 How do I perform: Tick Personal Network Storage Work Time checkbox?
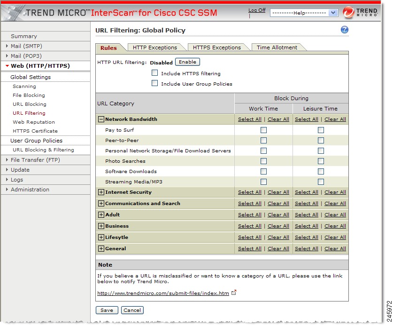[263, 151]
